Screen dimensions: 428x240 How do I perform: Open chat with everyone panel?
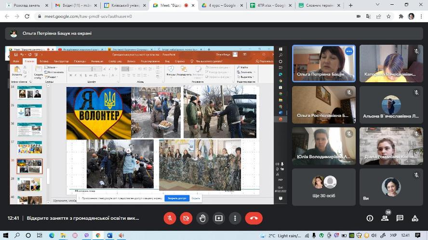[400, 218]
